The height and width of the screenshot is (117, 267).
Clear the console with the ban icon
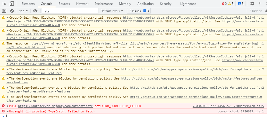12,11
